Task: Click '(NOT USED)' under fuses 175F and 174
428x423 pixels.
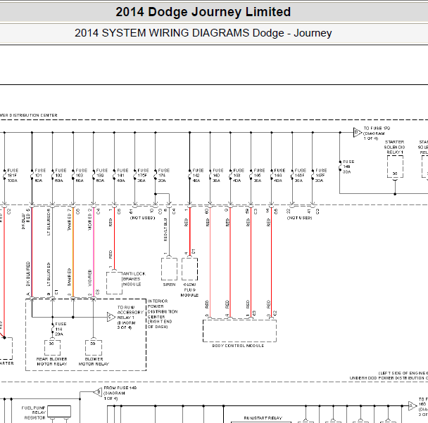Action: point(142,218)
